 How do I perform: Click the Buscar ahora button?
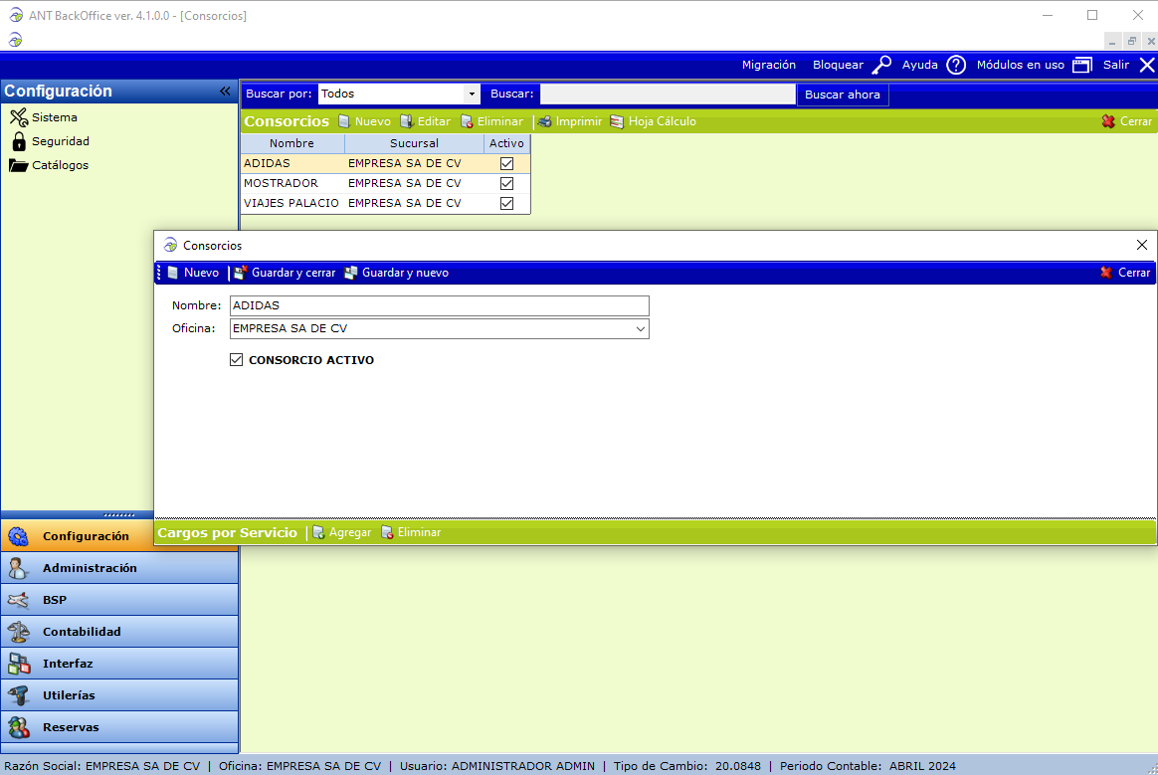(x=842, y=95)
